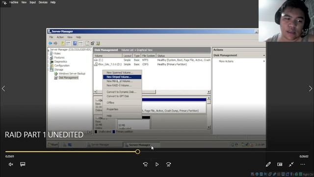Viewport: 314px width, 177px height.
Task: Select the Storage tree node
Action: click(59, 70)
